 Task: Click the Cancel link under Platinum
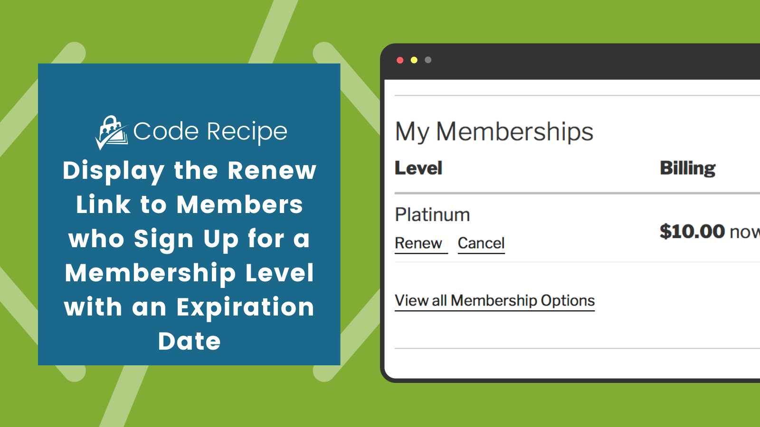(x=481, y=243)
